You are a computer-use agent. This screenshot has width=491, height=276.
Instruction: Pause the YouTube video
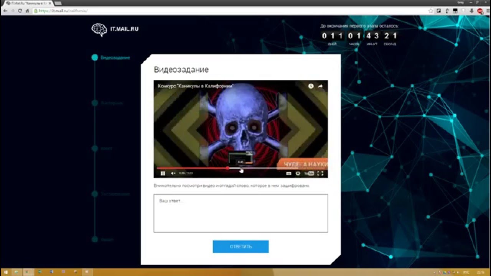pos(163,173)
